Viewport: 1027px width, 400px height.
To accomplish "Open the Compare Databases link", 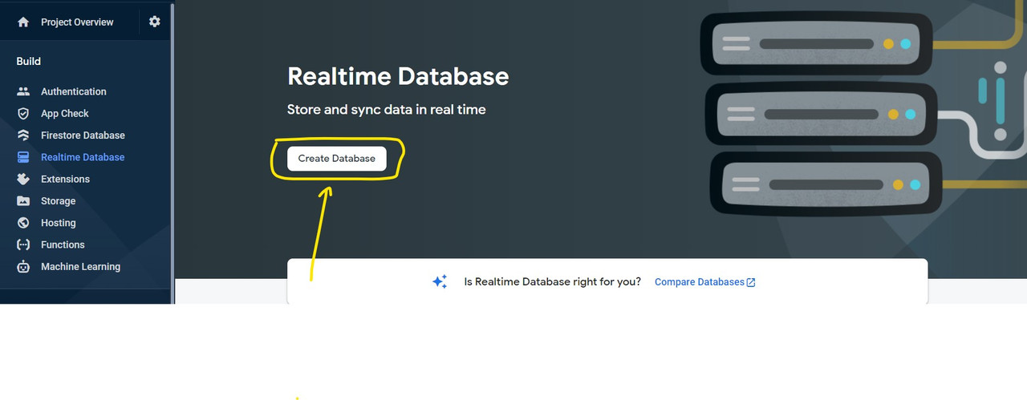I will 700,282.
